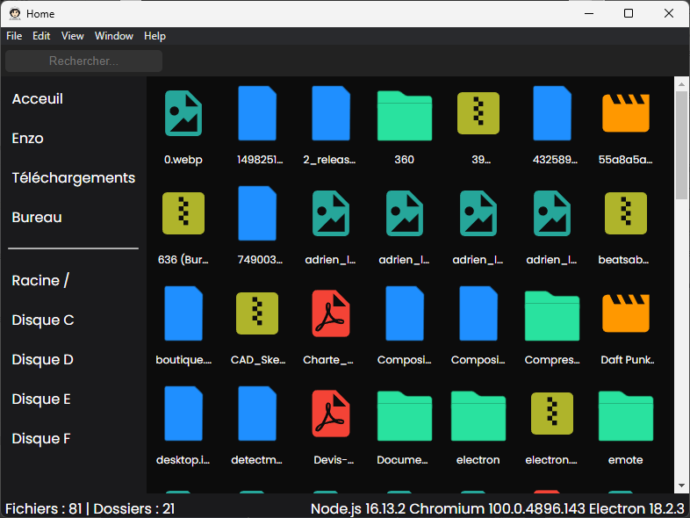Open the 360 folder icon

tap(405, 116)
